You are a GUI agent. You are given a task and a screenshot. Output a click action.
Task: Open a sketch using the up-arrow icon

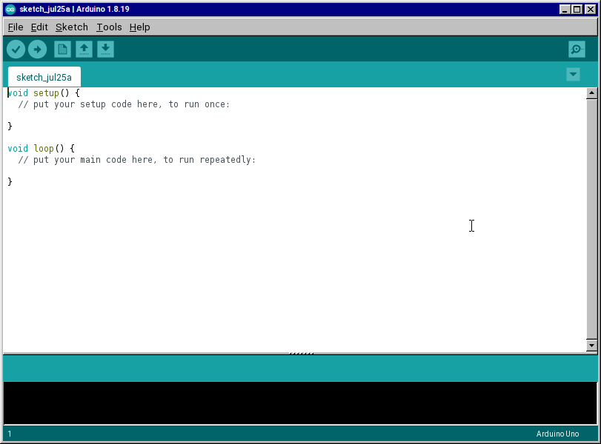click(x=84, y=50)
